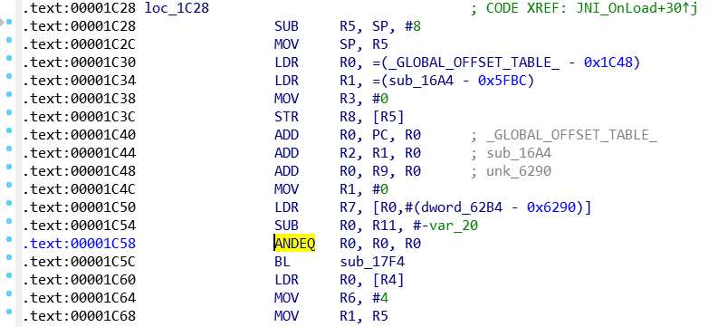Click operands R1, R5 on line 1C68
The image size is (718, 327).
click(364, 316)
